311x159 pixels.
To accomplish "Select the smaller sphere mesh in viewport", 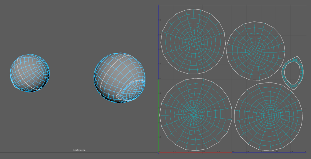I will point(30,73).
